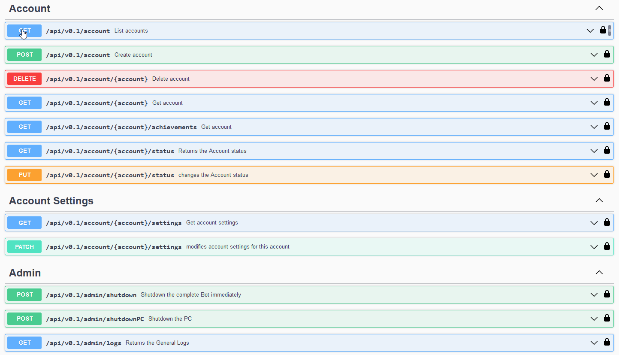Click the lock icon on Shutdown the PC row
This screenshot has width=619, height=355.
(x=607, y=319)
